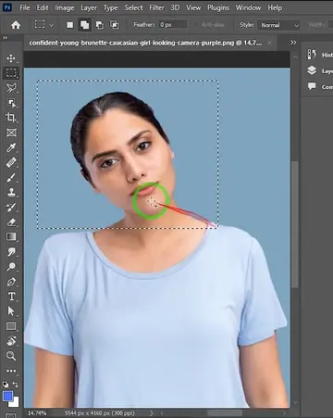
Task: Select the Rectangle shape tool
Action: coord(11,326)
